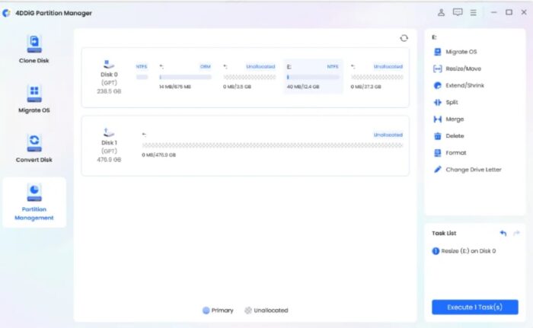
Task: Select the 0 MB/3.5 GB unallocated partition
Action: tap(249, 76)
